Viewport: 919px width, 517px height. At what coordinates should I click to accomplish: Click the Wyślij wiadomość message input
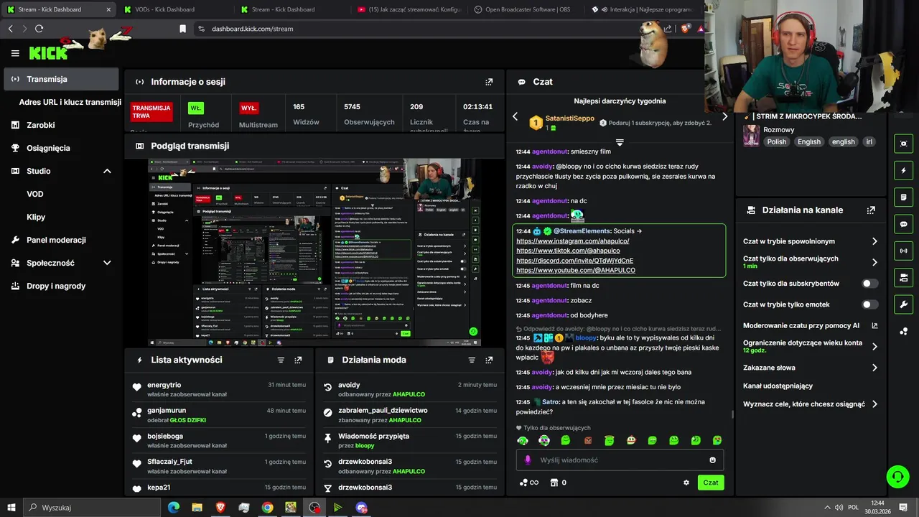[x=620, y=460]
